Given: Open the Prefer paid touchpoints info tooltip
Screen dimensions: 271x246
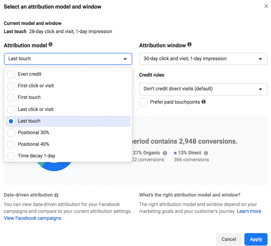Looking at the screenshot, I should pyautogui.click(x=203, y=102).
